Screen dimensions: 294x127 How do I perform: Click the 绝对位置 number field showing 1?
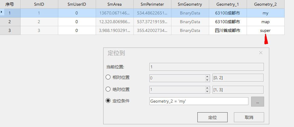(177, 90)
